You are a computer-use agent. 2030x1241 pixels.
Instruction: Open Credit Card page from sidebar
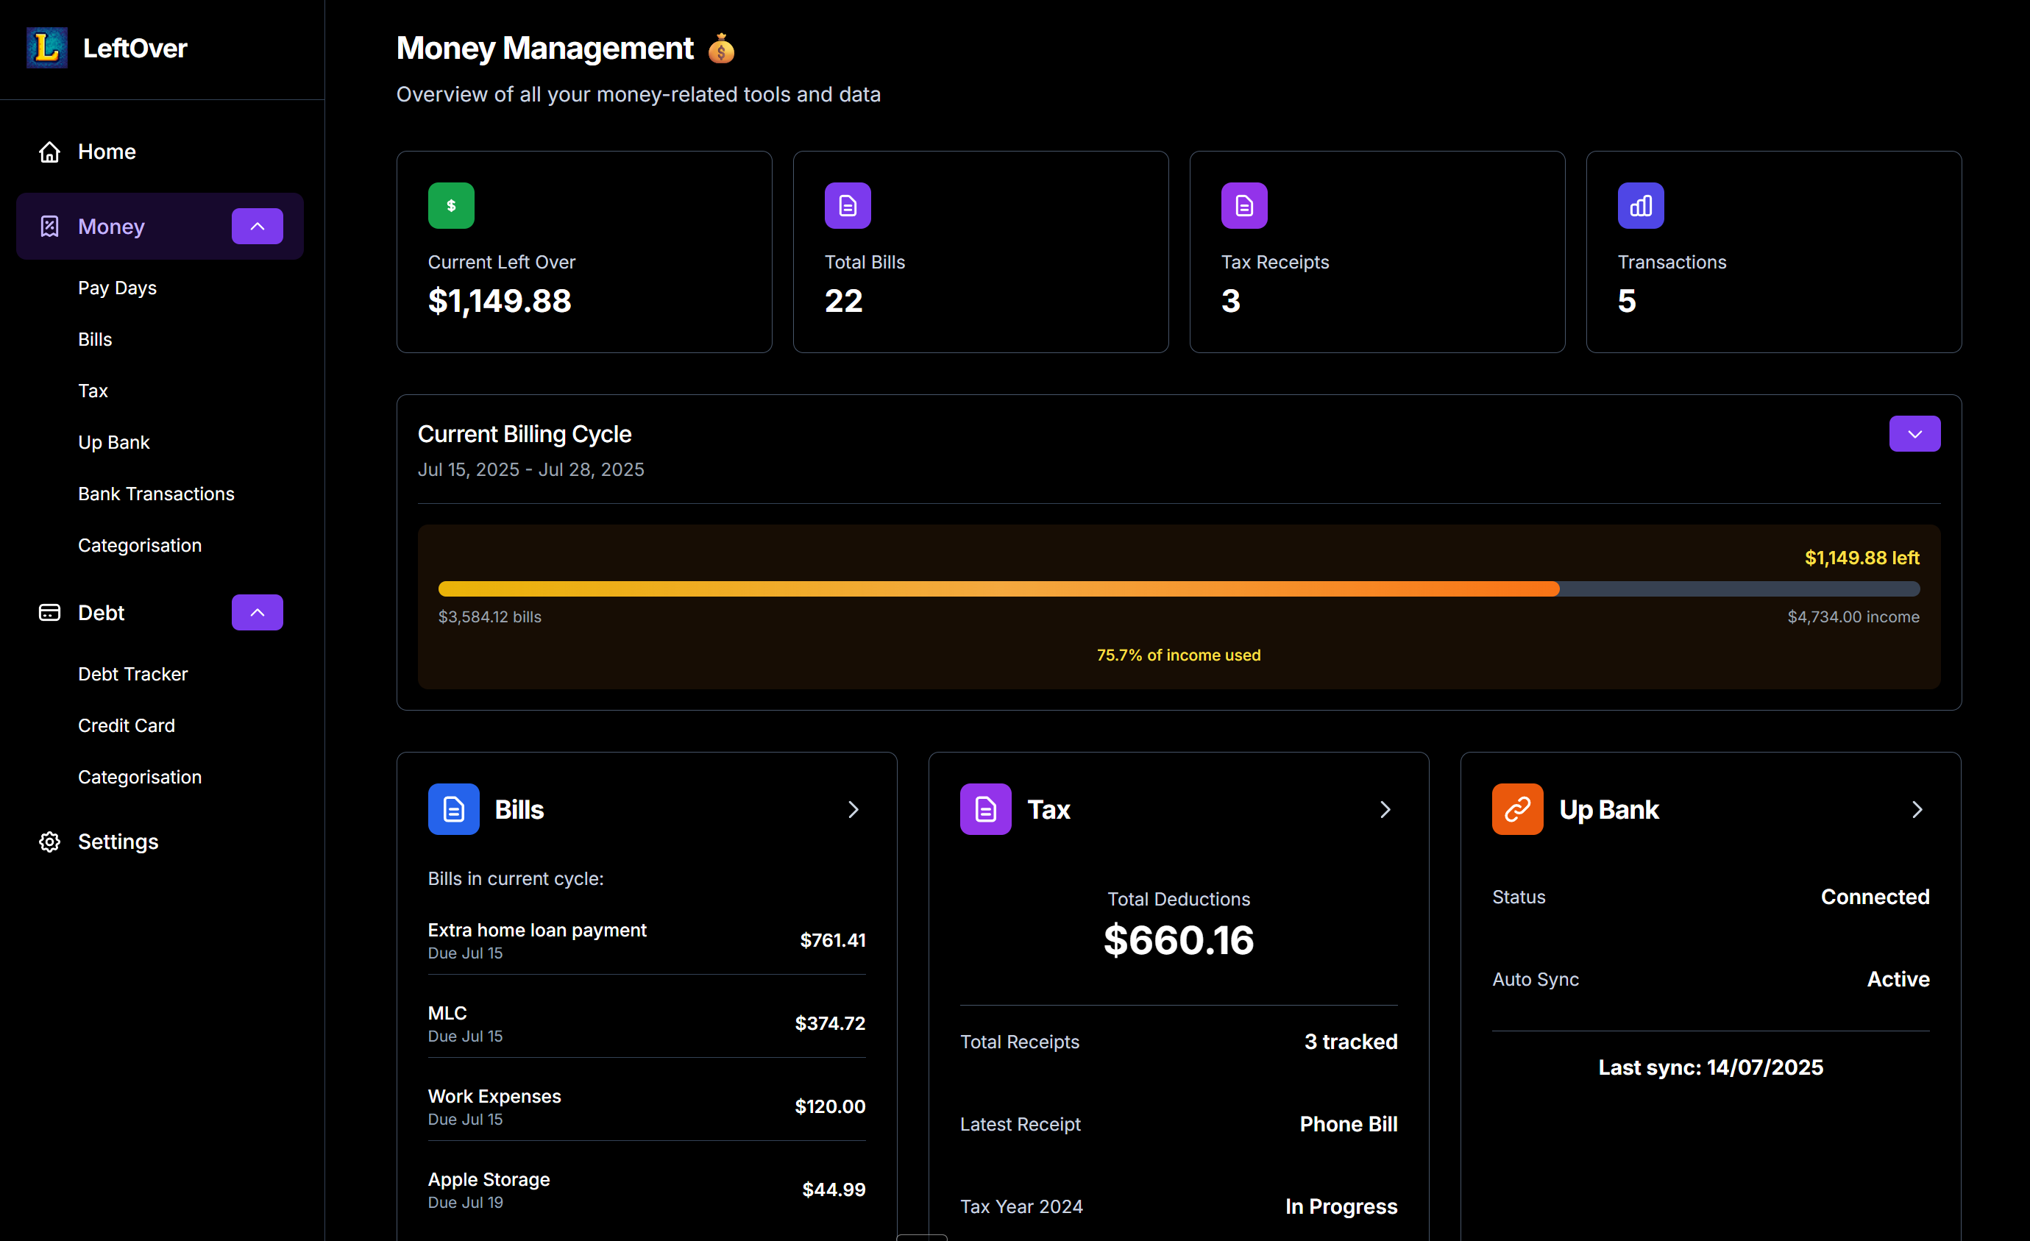pos(126,725)
